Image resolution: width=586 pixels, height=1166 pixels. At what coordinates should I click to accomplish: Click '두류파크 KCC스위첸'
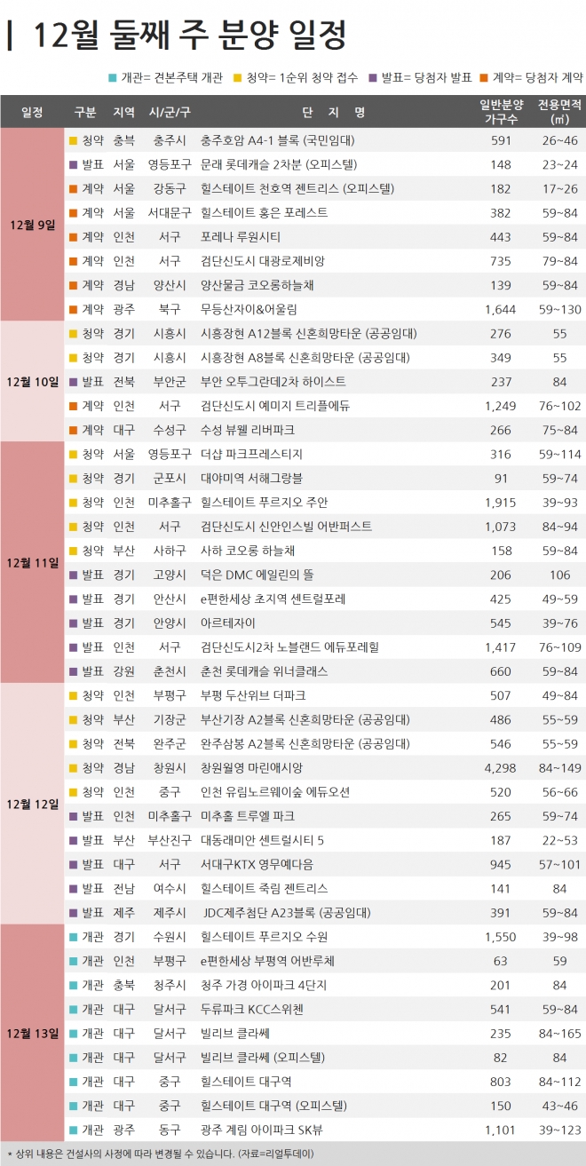coord(253,1009)
